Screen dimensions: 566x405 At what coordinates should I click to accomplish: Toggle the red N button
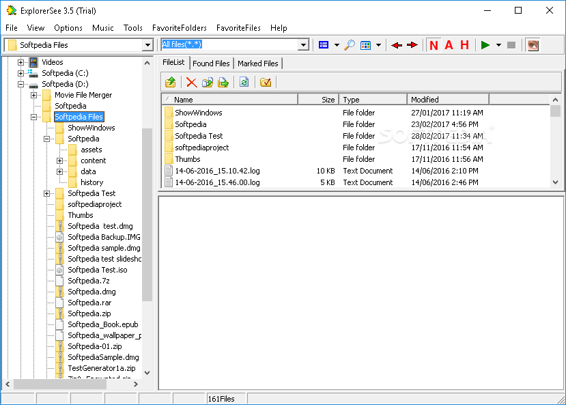(434, 45)
